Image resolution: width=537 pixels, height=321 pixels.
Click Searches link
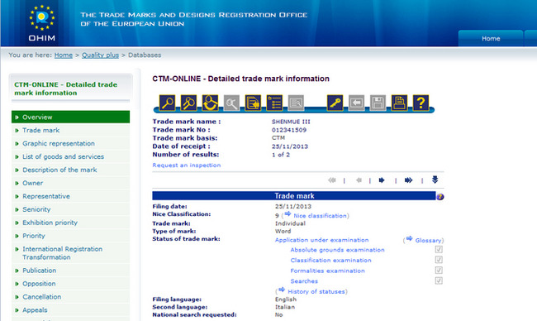(x=304, y=281)
